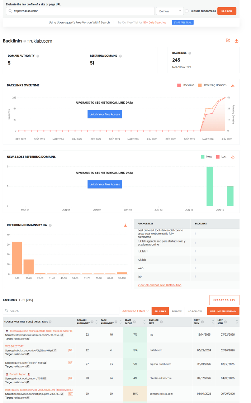
Task: Download the backlinks report via top download icon
Action: tap(236, 41)
